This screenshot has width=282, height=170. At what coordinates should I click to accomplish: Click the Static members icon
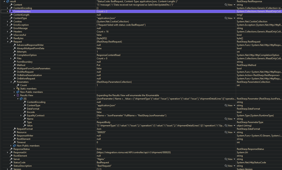coord(18,89)
